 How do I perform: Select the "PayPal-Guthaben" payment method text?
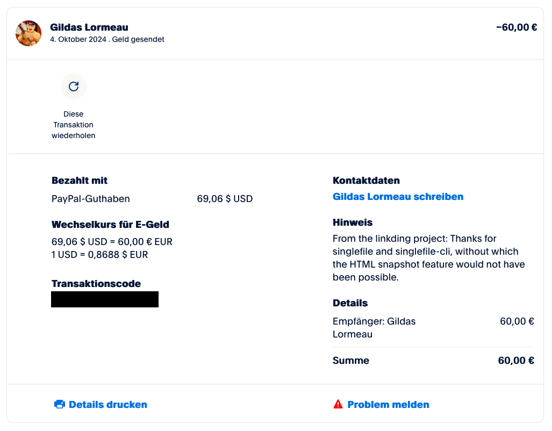[91, 199]
